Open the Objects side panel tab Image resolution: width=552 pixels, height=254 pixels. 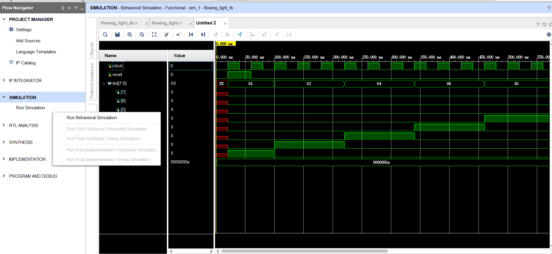[92, 50]
